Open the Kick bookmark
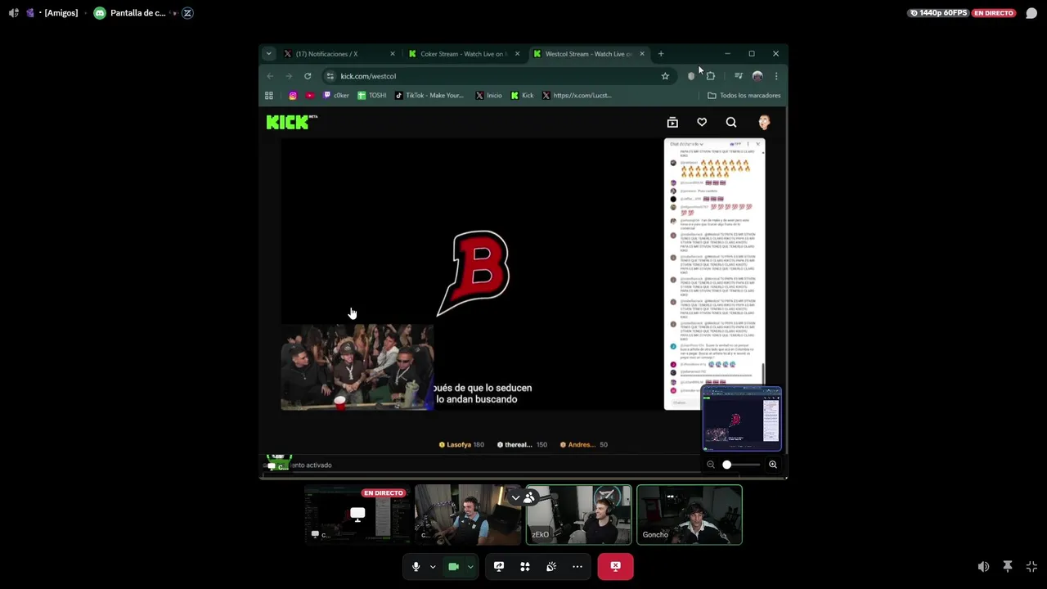 [x=522, y=96]
